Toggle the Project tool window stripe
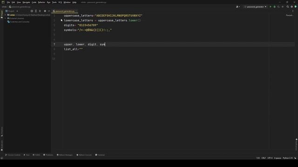298x167 pixels. pos(2,14)
